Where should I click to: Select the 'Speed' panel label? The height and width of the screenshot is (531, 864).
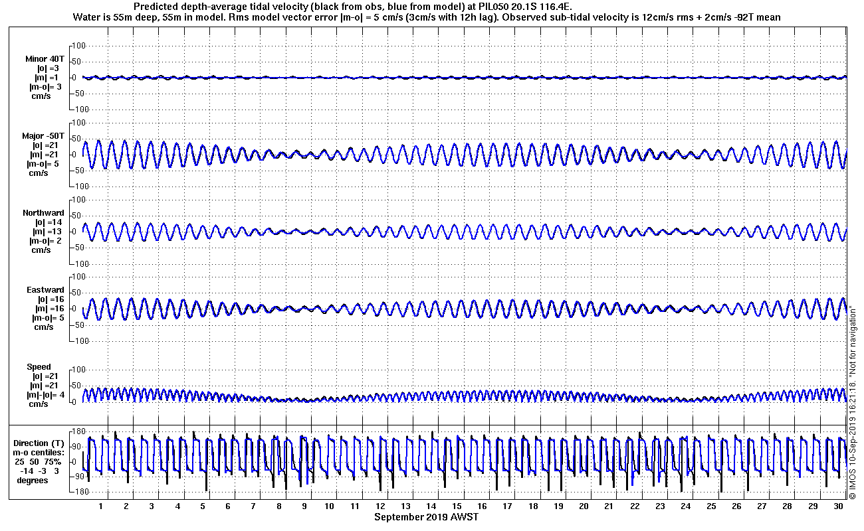pos(39,367)
